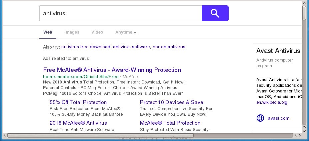This screenshot has width=309, height=141.
Task: Click the vertical scrollbar down arrow
Action: pyautogui.click(x=304, y=130)
